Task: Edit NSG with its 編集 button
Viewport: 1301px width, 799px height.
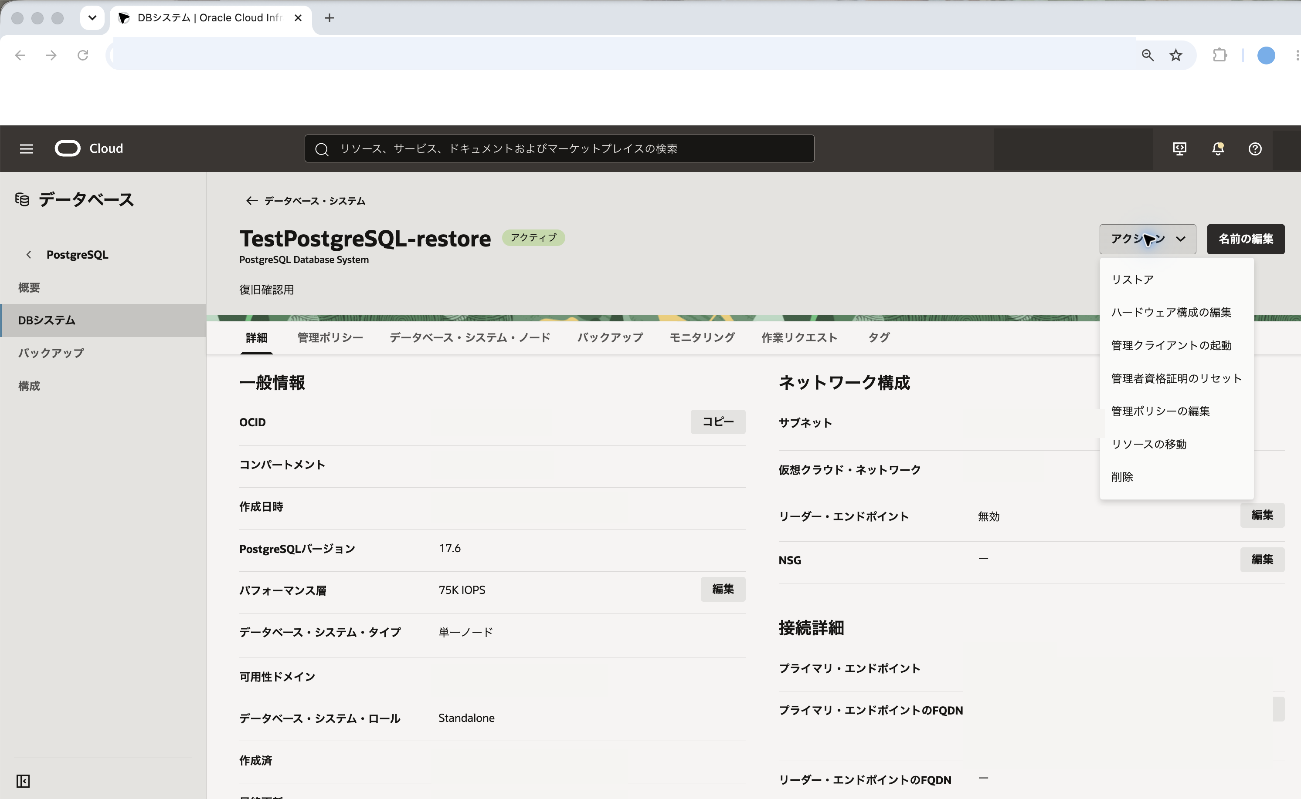Action: coord(1262,559)
